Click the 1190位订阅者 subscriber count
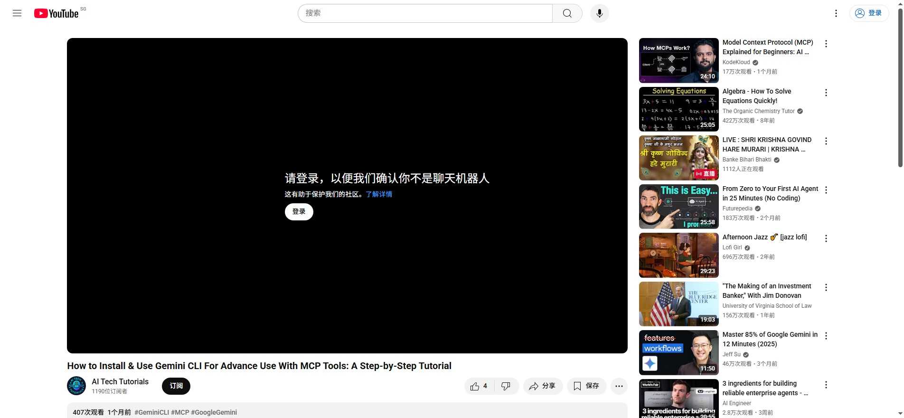 pyautogui.click(x=110, y=391)
